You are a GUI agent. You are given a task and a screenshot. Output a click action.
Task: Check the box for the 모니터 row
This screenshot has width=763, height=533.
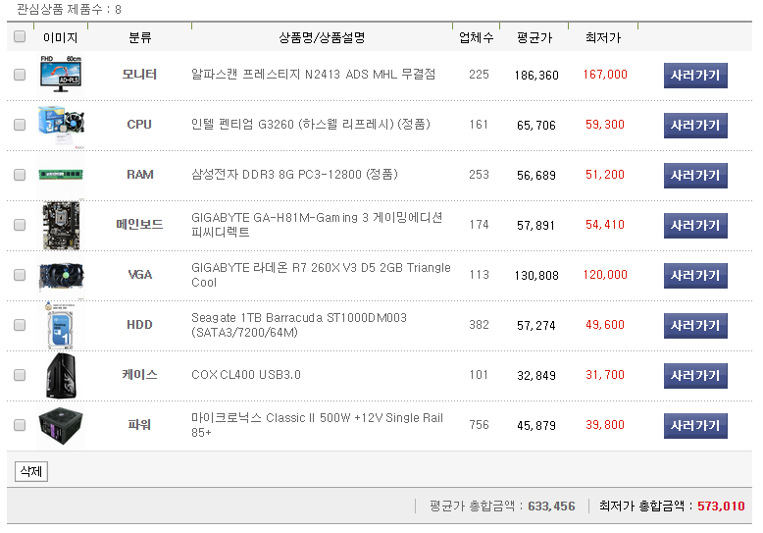click(x=20, y=75)
